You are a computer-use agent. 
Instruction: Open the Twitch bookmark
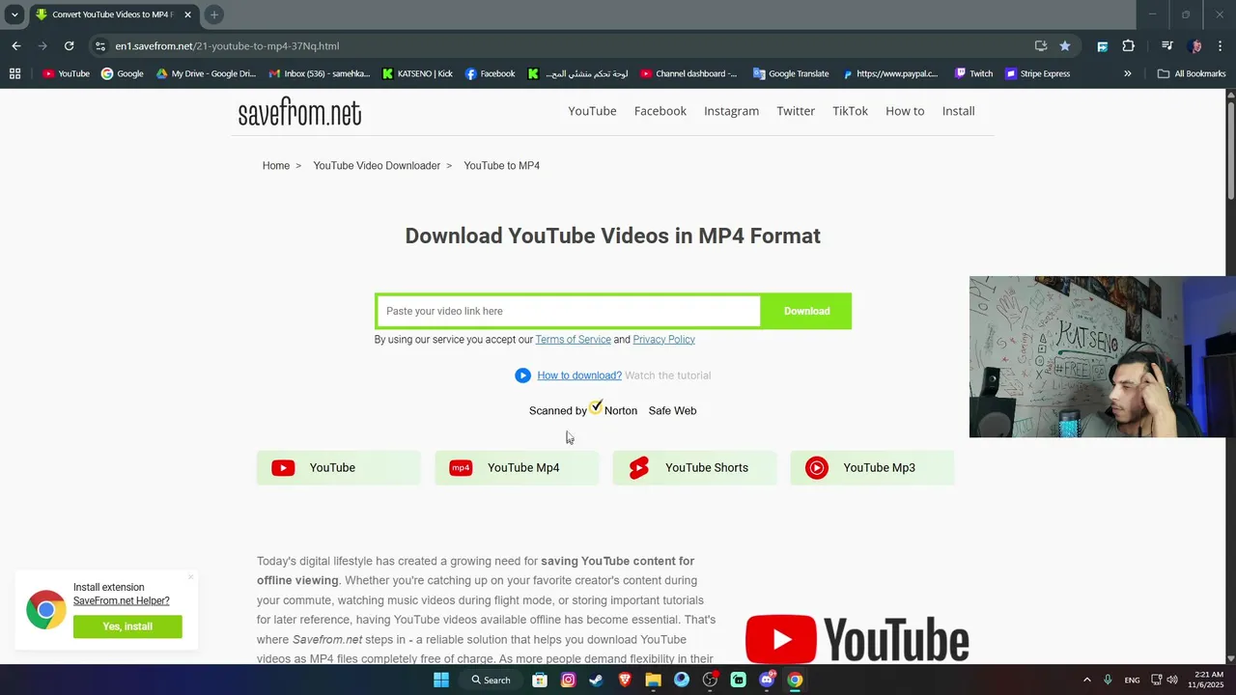[973, 73]
